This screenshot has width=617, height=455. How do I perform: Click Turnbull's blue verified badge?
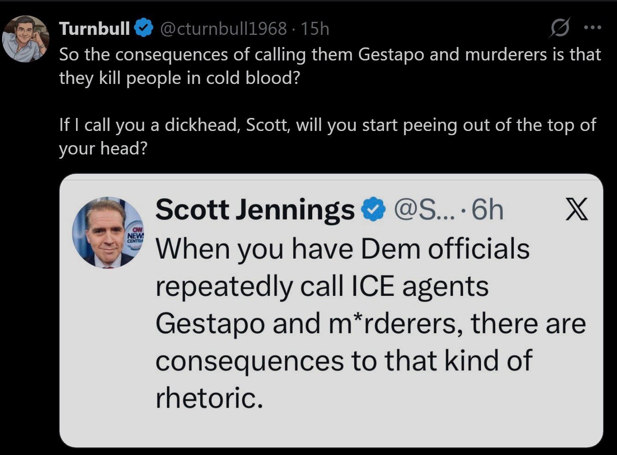tap(143, 28)
